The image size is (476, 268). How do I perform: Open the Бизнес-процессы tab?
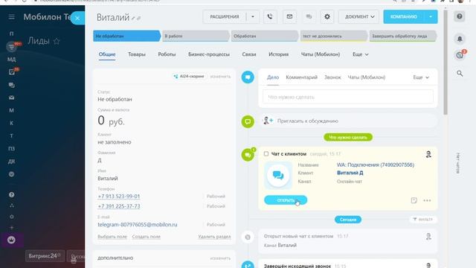(209, 54)
